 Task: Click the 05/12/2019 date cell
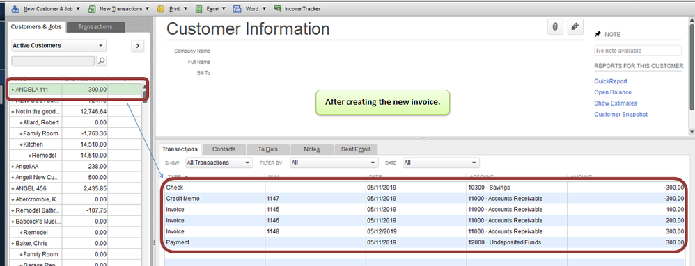point(416,231)
